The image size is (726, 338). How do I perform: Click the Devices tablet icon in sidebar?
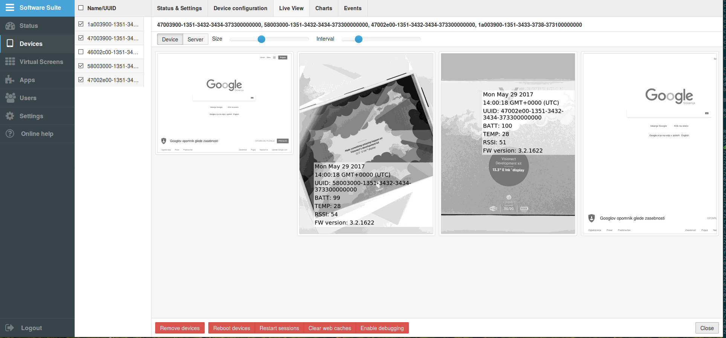[x=10, y=44]
